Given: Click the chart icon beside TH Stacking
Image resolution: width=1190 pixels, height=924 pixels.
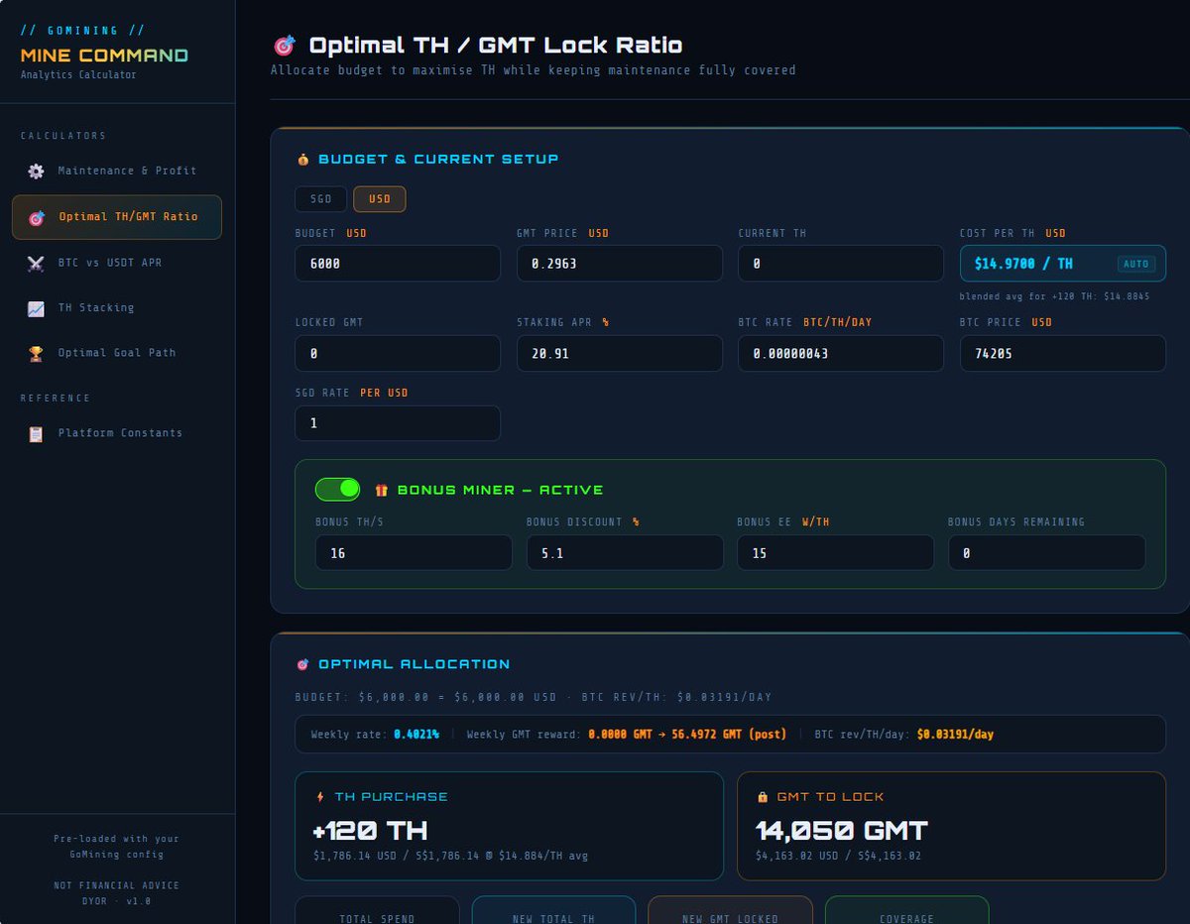Looking at the screenshot, I should tap(36, 308).
